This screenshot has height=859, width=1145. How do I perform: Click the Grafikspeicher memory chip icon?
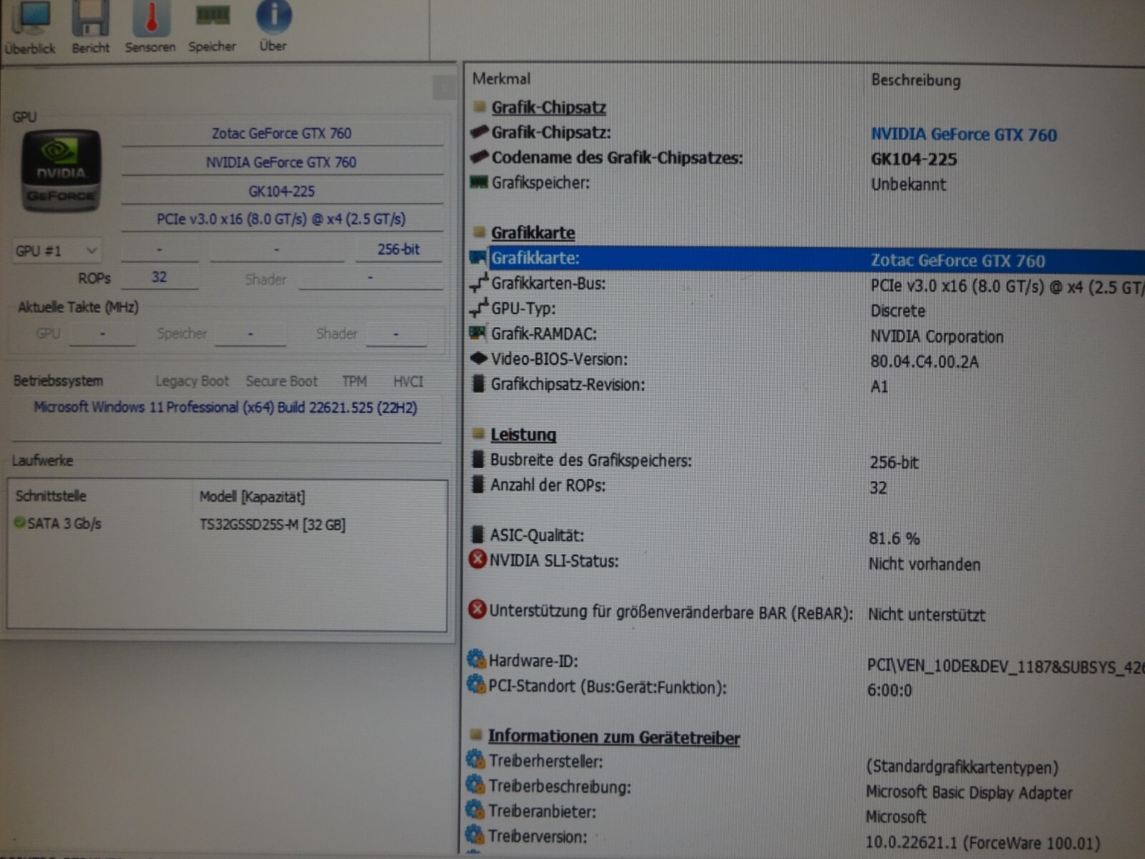tap(478, 182)
